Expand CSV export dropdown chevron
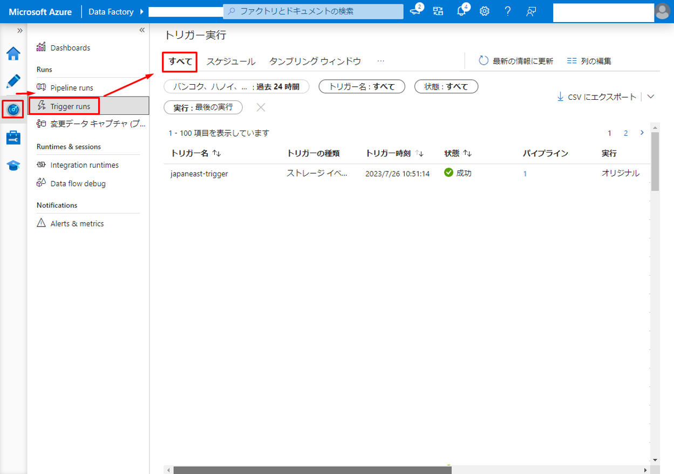674x474 pixels. (650, 97)
